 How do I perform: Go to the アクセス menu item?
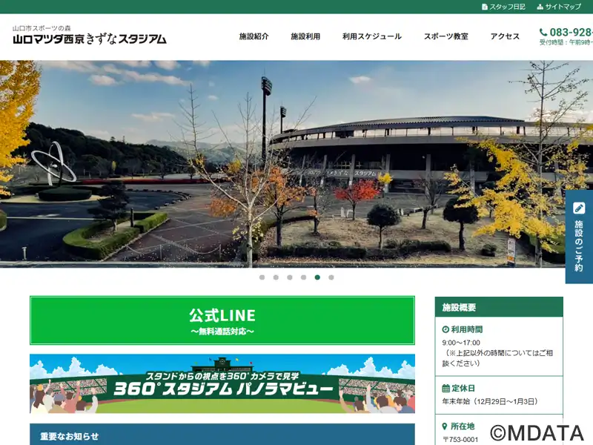(x=505, y=36)
